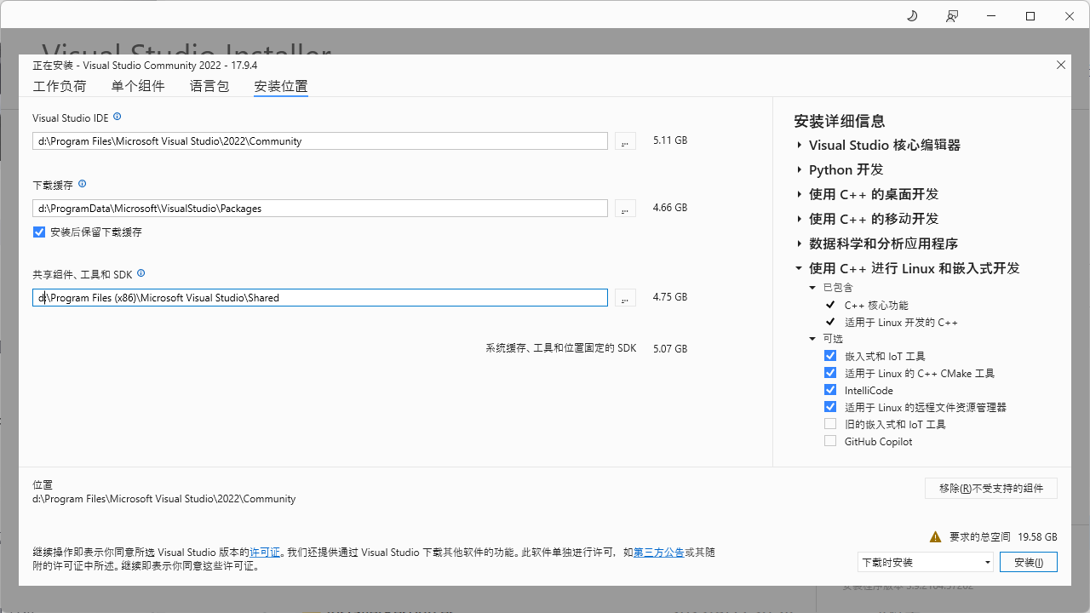1090x613 pixels.
Task: Enable GitHub Copilot checkbox
Action: coord(830,441)
